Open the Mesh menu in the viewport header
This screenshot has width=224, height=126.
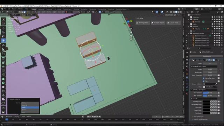coord(43,12)
